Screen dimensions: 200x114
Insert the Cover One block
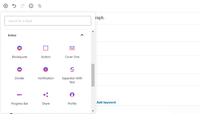coord(72,52)
